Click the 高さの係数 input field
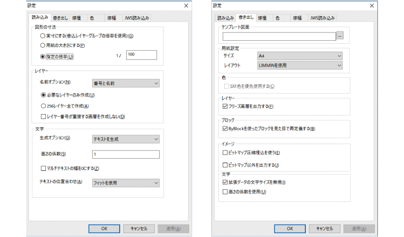This screenshot has width=404, height=237. pyautogui.click(x=126, y=154)
